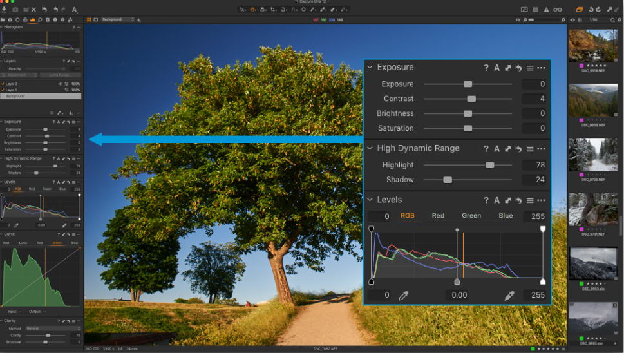Screen dimensions: 624x353
Task: Select the Background layer row
Action: click(x=41, y=96)
